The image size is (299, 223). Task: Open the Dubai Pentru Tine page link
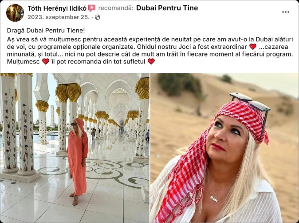(x=167, y=8)
